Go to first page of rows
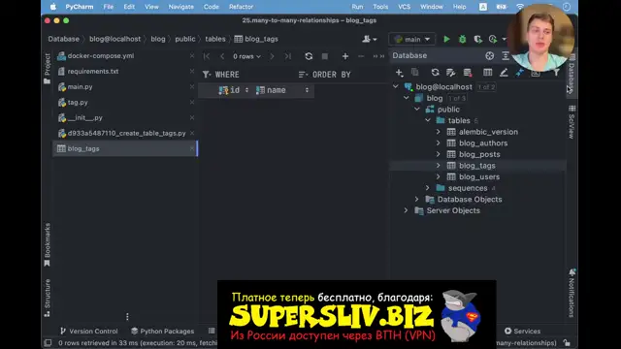Viewport: 621px width, 349px height. [x=207, y=56]
